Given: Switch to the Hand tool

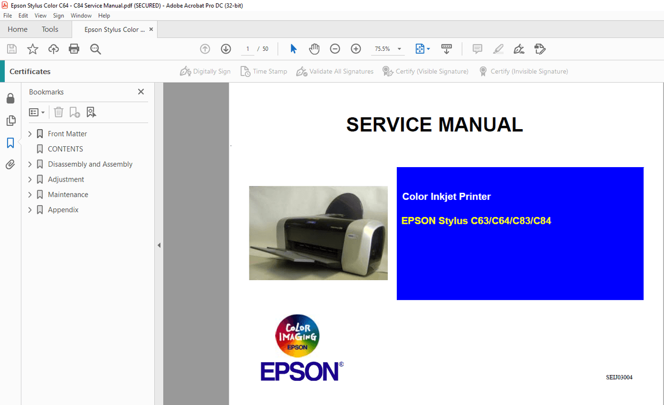Looking at the screenshot, I should point(314,48).
